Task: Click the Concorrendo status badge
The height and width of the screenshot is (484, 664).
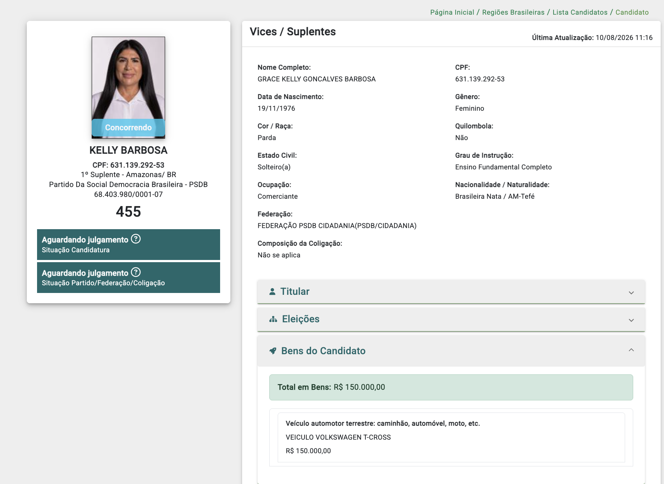Action: [x=128, y=128]
